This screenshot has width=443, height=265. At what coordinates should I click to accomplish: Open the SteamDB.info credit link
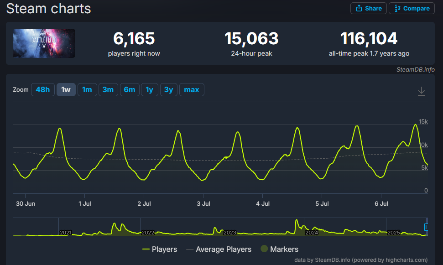(x=415, y=69)
